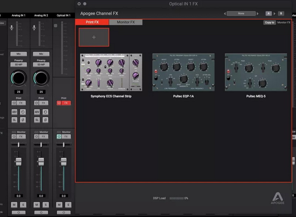
Task: Click Optical IN 1 link button at bottom
Action: (64, 213)
